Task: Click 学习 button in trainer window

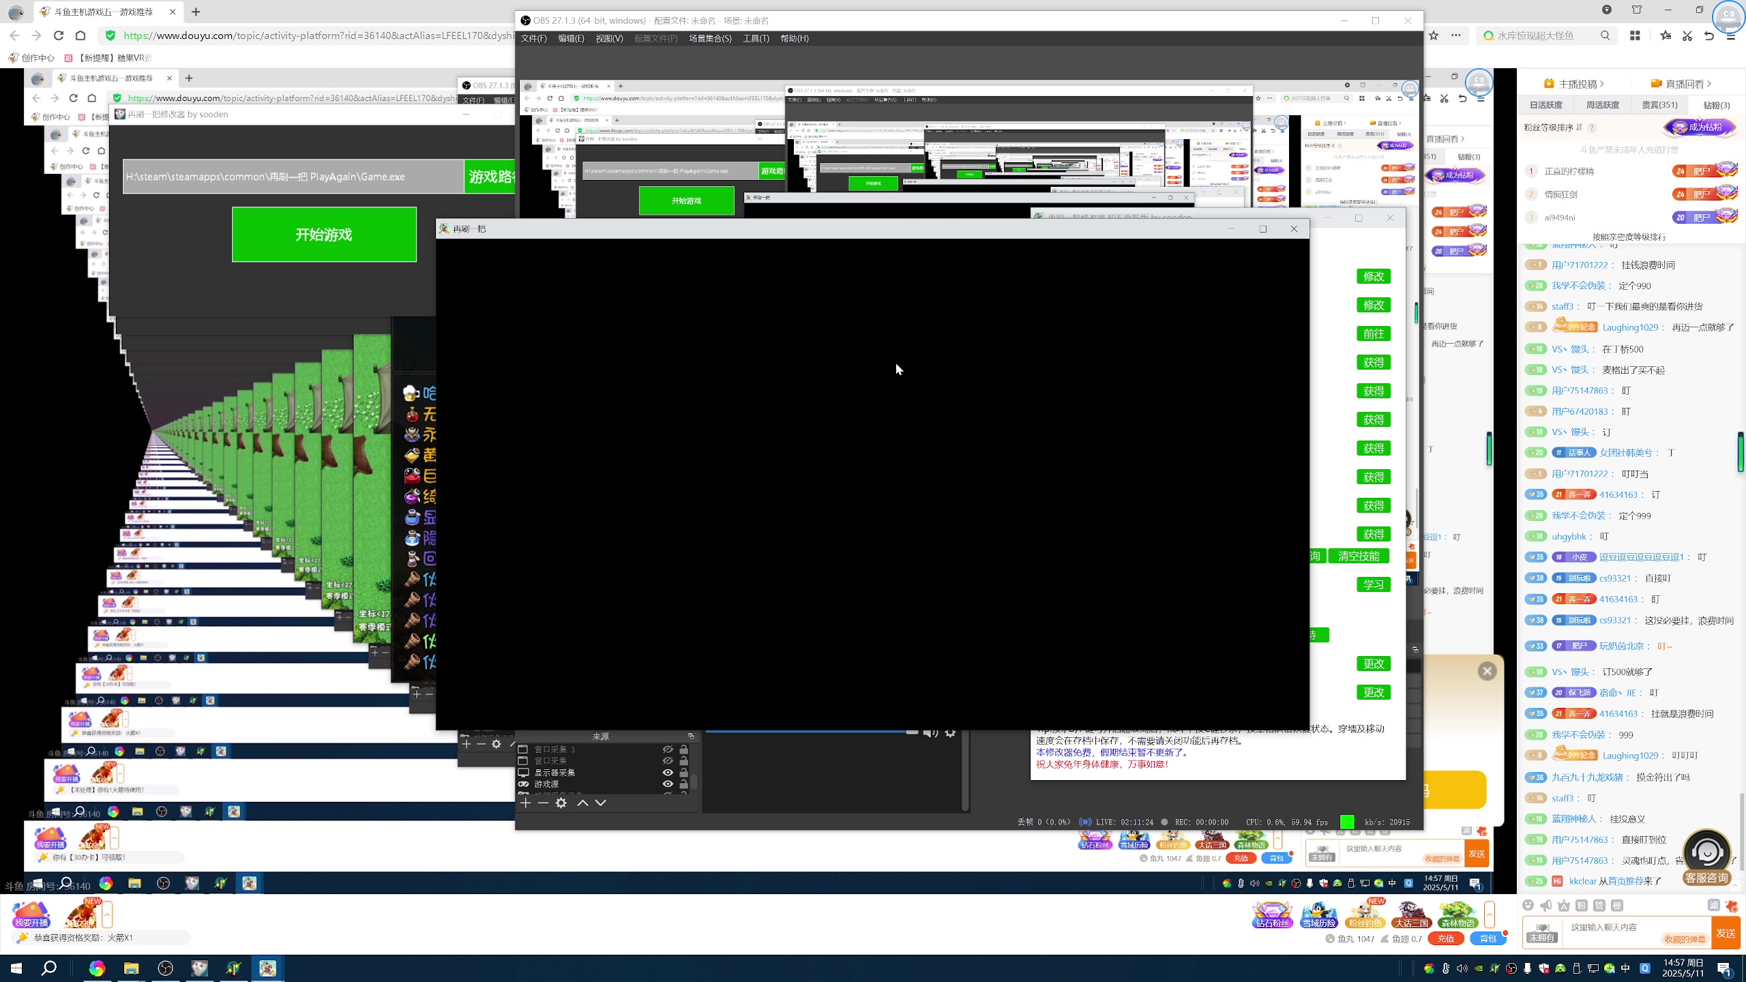Action: [1374, 584]
